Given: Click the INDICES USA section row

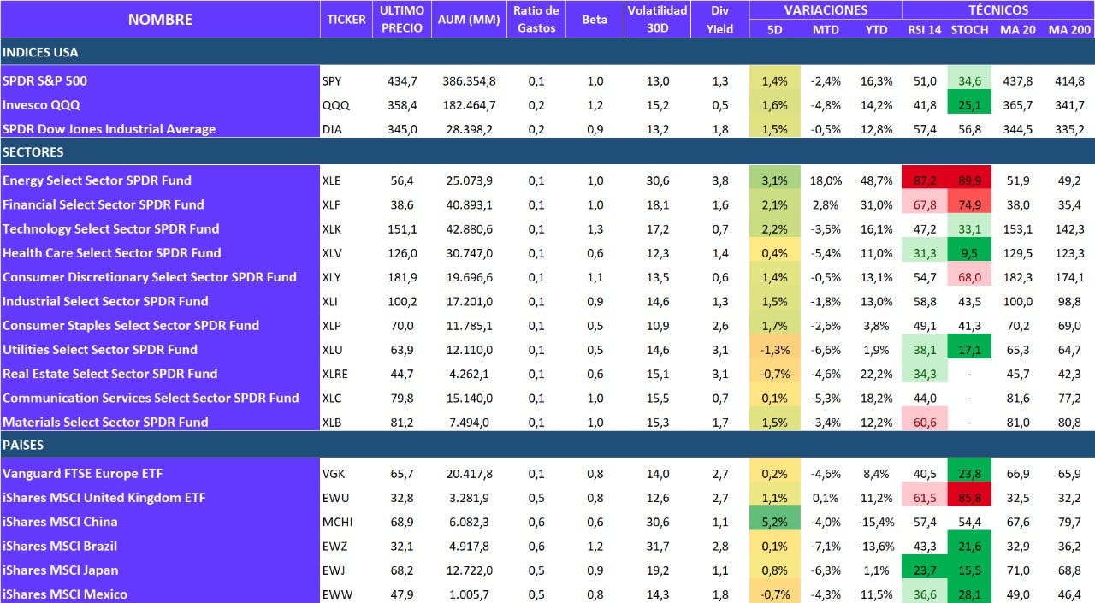Looking at the screenshot, I should coord(547,52).
